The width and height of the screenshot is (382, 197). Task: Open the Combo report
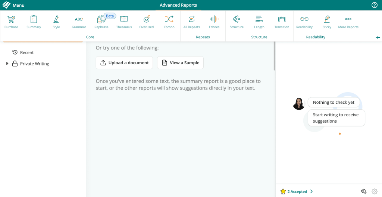point(169,22)
